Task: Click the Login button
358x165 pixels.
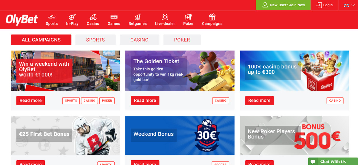Action: tap(325, 5)
